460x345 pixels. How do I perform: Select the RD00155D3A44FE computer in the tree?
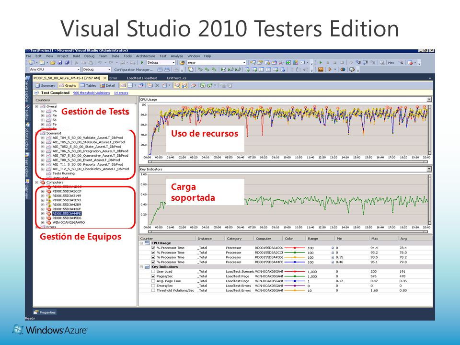tap(67, 214)
